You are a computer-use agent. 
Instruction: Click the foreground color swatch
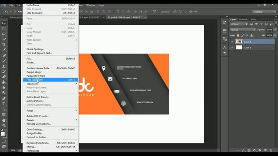pos(3,134)
